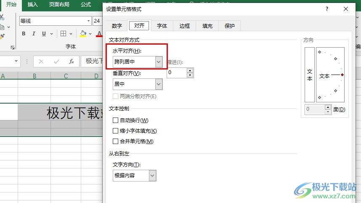Click the Enter checkmark in formula bar
Image resolution: width=361 pixels, height=203 pixels.
(x=56, y=61)
